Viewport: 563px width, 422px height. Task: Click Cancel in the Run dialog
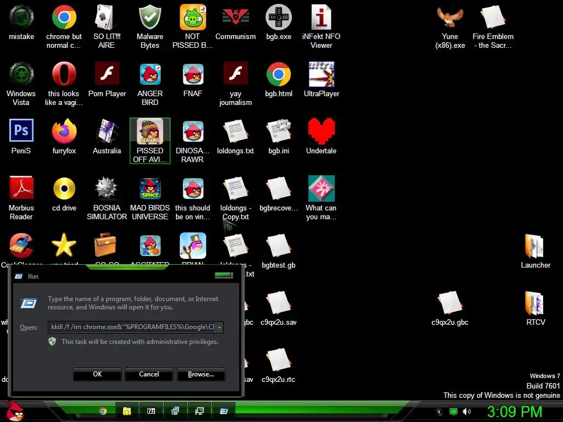(148, 374)
